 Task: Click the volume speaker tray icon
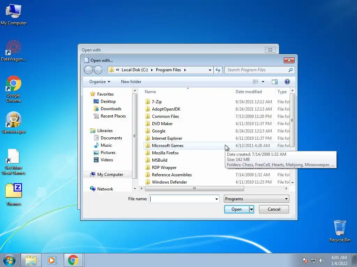click(x=322, y=260)
